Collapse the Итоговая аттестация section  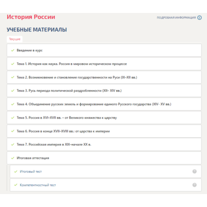104,158
